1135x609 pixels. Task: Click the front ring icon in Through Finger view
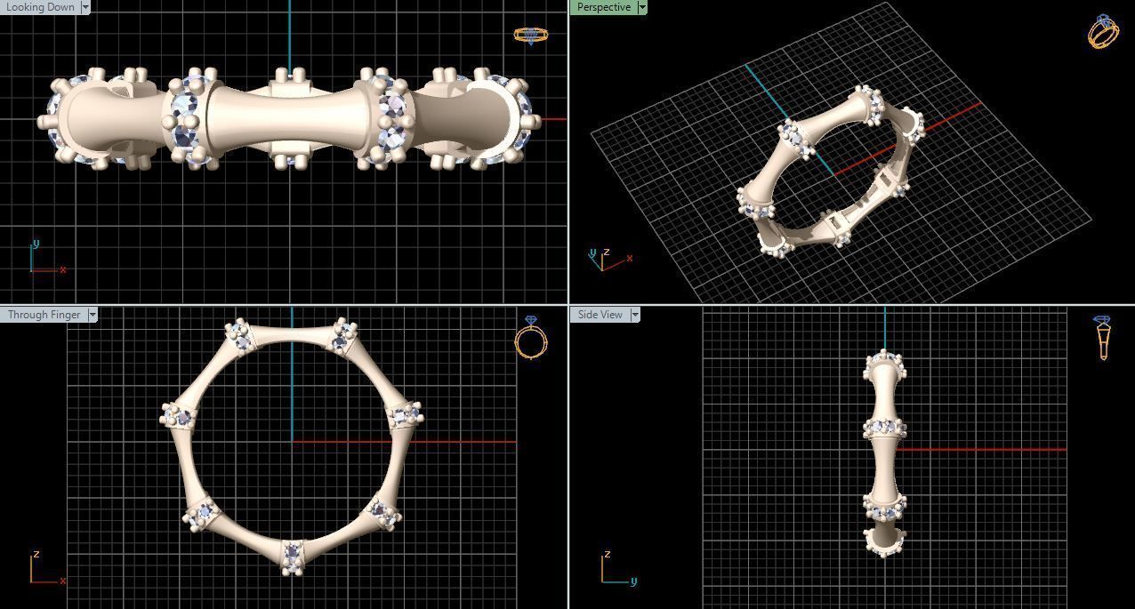click(x=531, y=337)
